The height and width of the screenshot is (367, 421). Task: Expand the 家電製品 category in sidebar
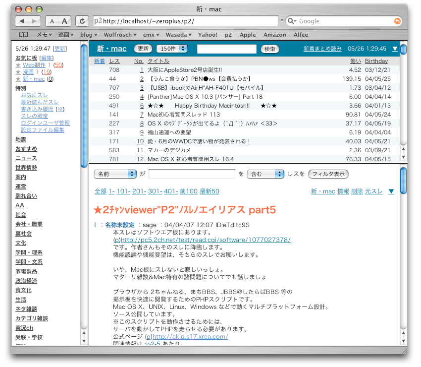coord(26,272)
